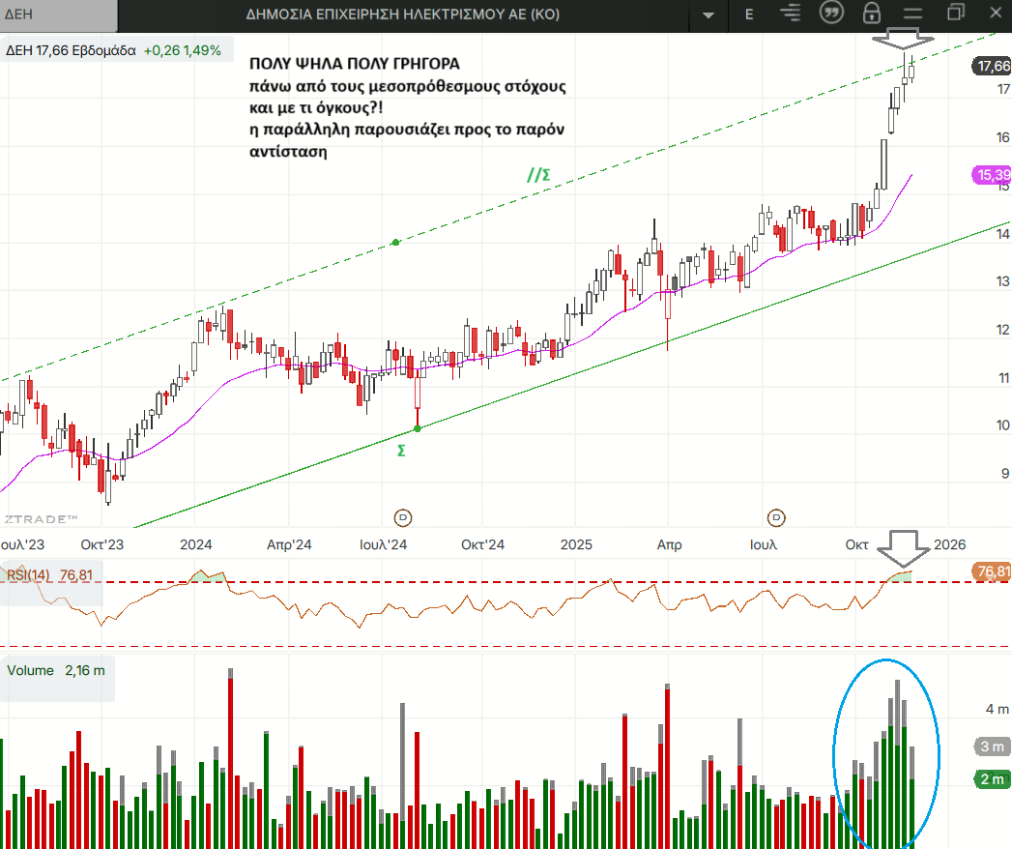Screen dimensions: 1012x849
Task: Click the ΔΕΗ symbol input field
Action: tap(58, 15)
